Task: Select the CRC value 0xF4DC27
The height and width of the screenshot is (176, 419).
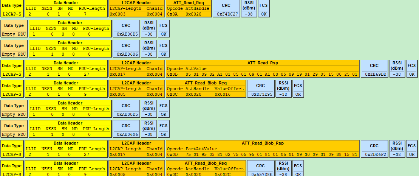Action: pos(226,14)
